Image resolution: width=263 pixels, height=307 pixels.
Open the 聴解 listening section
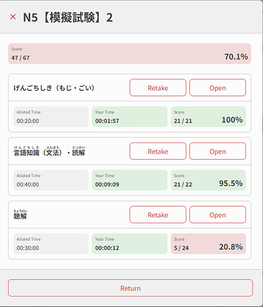click(x=218, y=214)
